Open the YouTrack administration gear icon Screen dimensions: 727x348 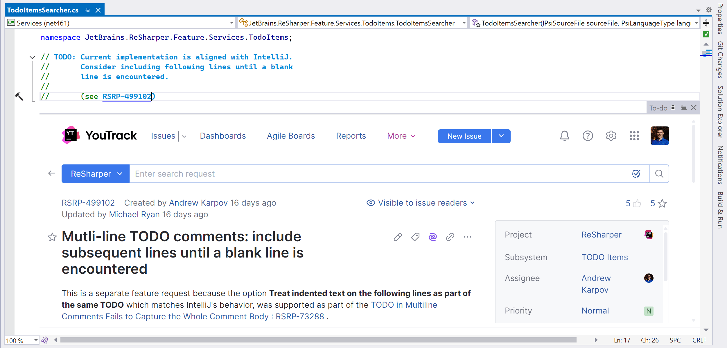click(x=611, y=136)
